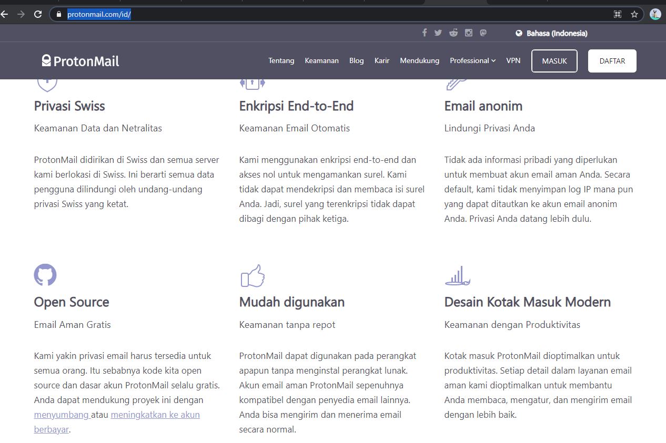Reload the page with the refresh icon
Viewport: 666px width, 443px height.
coord(38,14)
